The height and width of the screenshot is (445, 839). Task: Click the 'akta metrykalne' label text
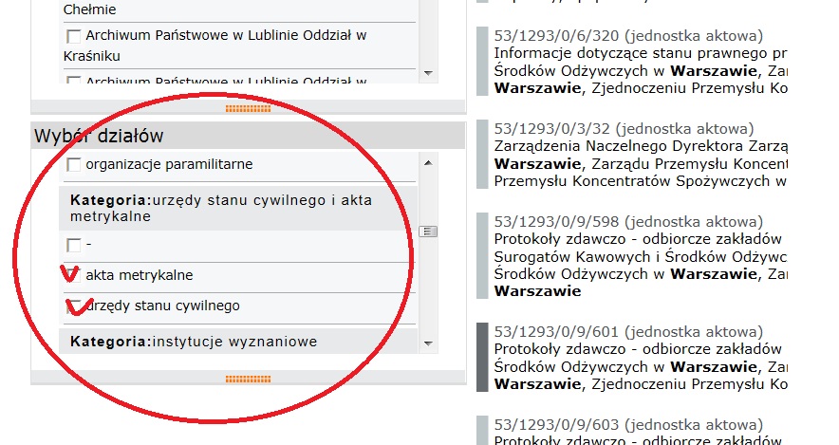pos(140,275)
